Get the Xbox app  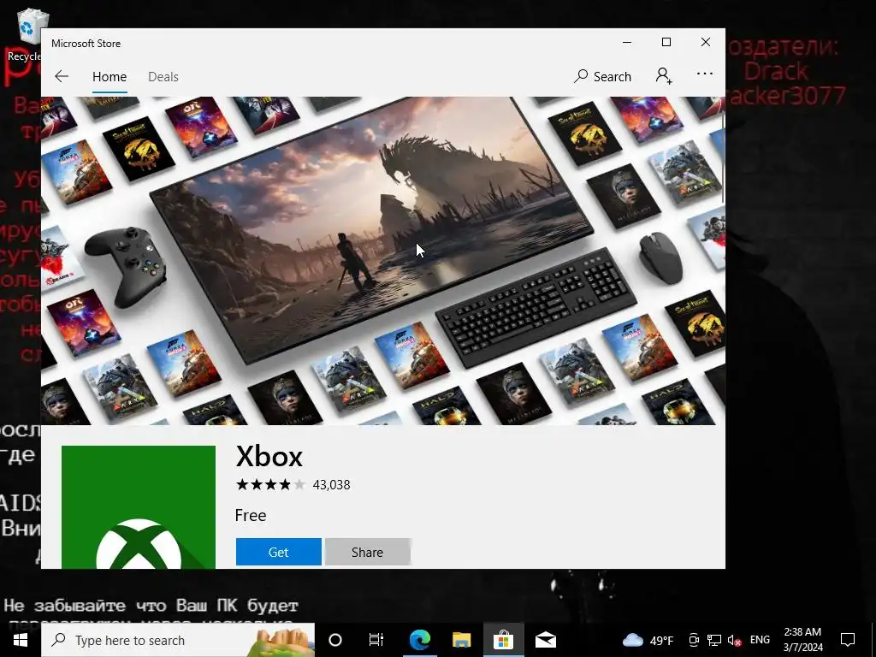click(278, 552)
